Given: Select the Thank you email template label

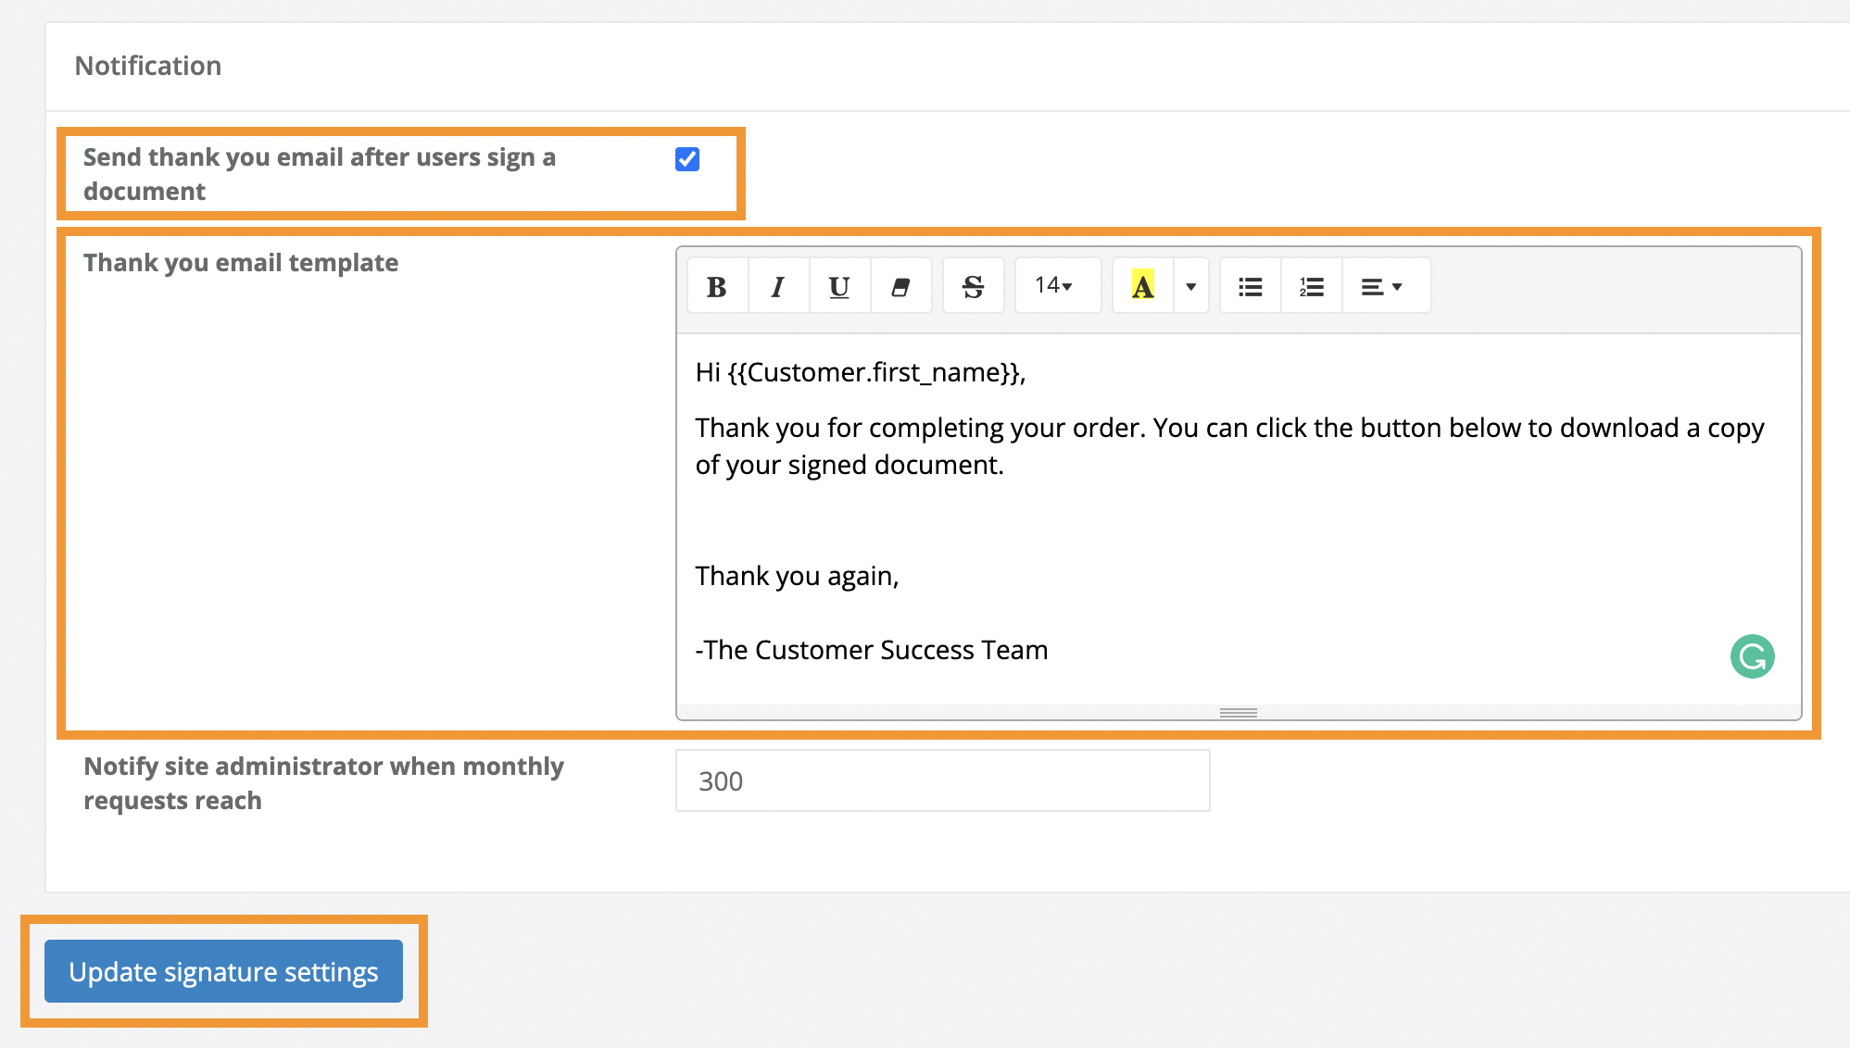Looking at the screenshot, I should (240, 262).
